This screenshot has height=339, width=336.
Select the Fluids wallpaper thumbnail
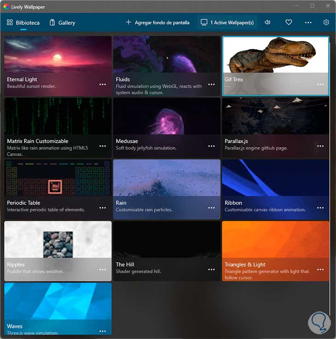pos(167,54)
